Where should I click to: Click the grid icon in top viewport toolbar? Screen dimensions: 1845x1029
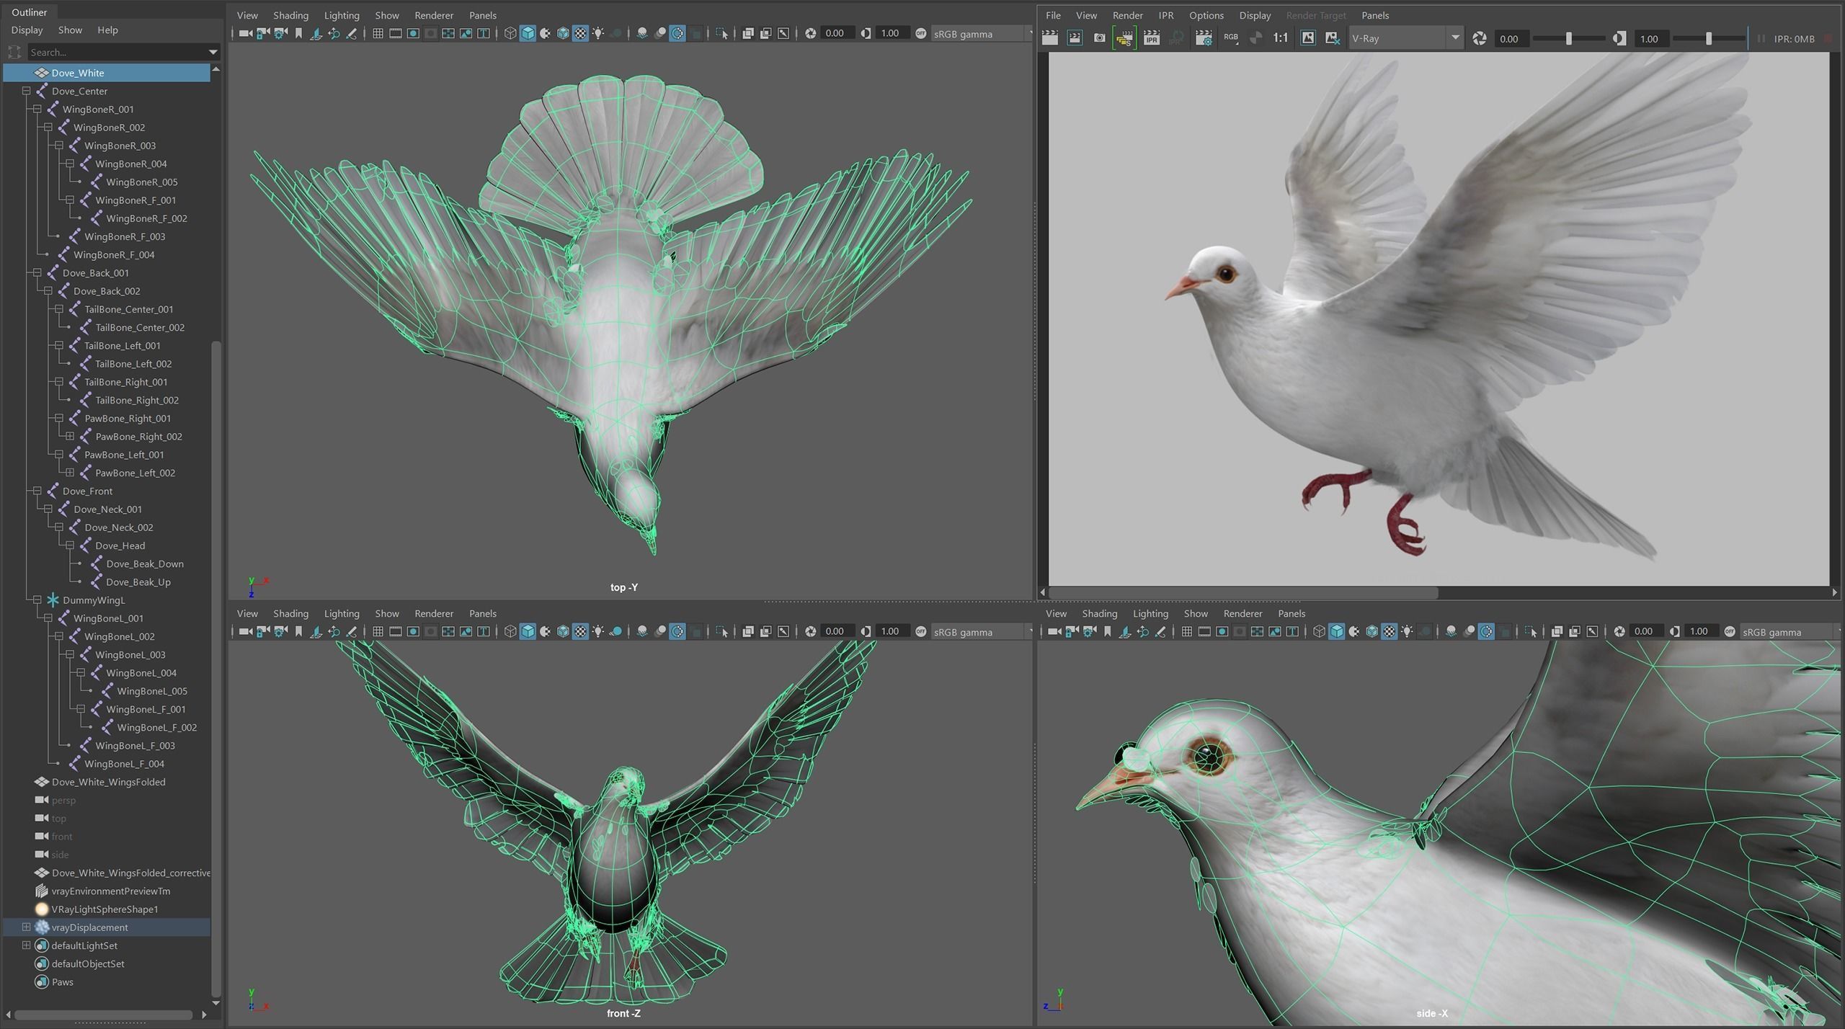[x=378, y=33]
